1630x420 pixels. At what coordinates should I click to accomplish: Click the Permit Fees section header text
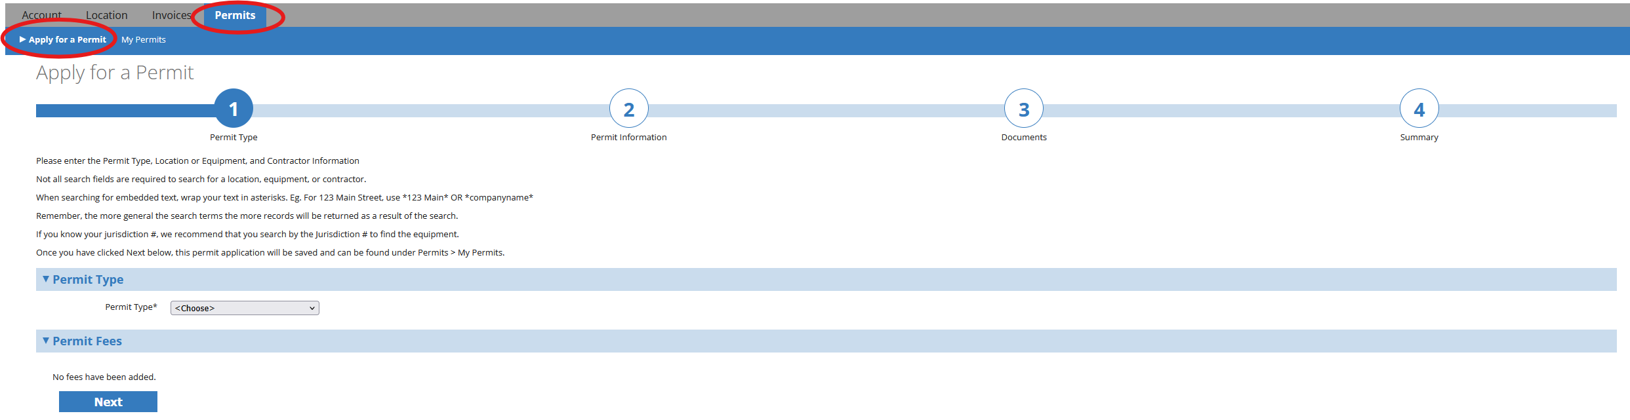[x=87, y=341]
